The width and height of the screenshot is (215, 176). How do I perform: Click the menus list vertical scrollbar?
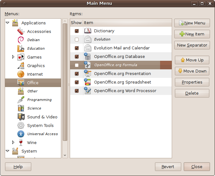click(65, 82)
